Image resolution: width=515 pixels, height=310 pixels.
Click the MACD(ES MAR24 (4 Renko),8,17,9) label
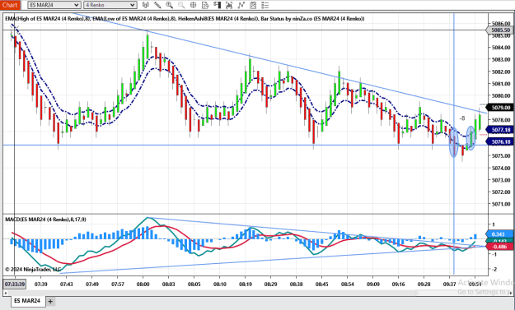click(x=45, y=220)
